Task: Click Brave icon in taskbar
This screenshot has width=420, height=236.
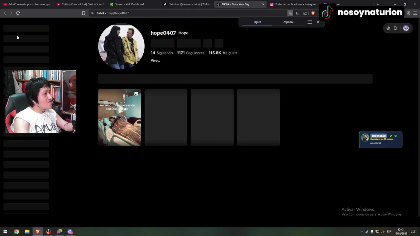Action: (38, 232)
